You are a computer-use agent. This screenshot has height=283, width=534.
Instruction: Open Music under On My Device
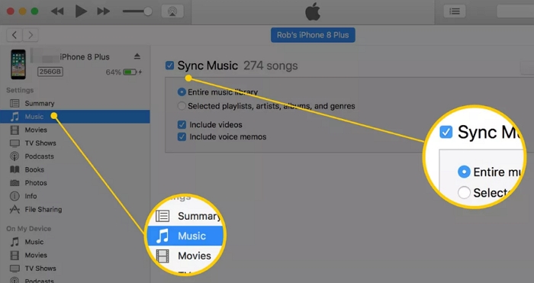tap(75, 242)
